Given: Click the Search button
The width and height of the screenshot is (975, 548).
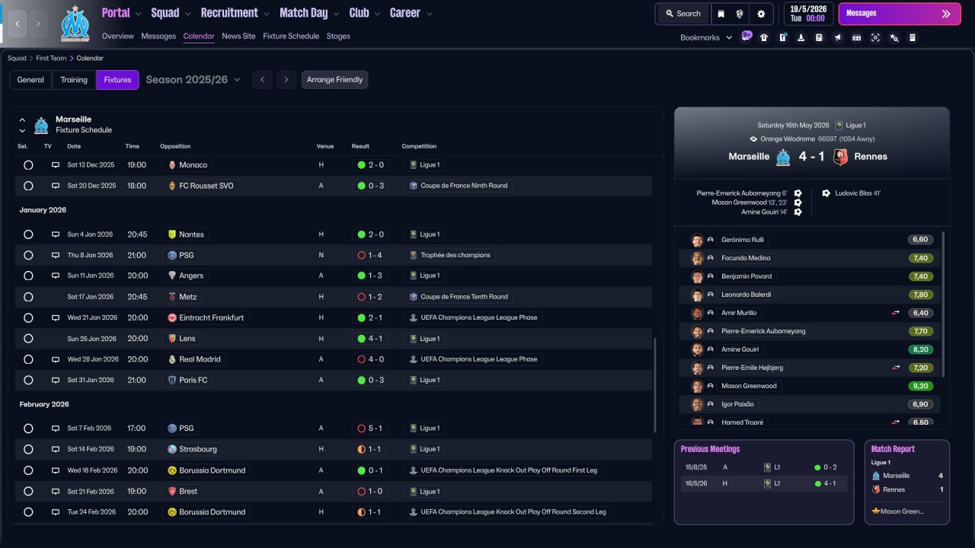Looking at the screenshot, I should 682,14.
